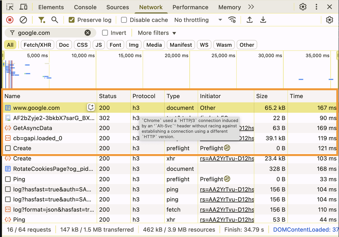Clear the network log
Image resolution: width=339 pixels, height=237 pixels.
point(23,20)
